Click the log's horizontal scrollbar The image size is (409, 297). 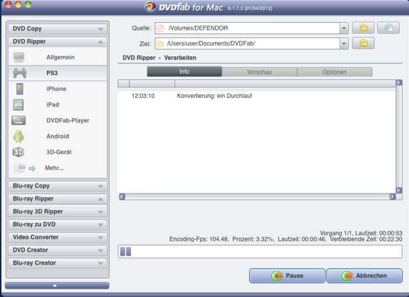258,196
